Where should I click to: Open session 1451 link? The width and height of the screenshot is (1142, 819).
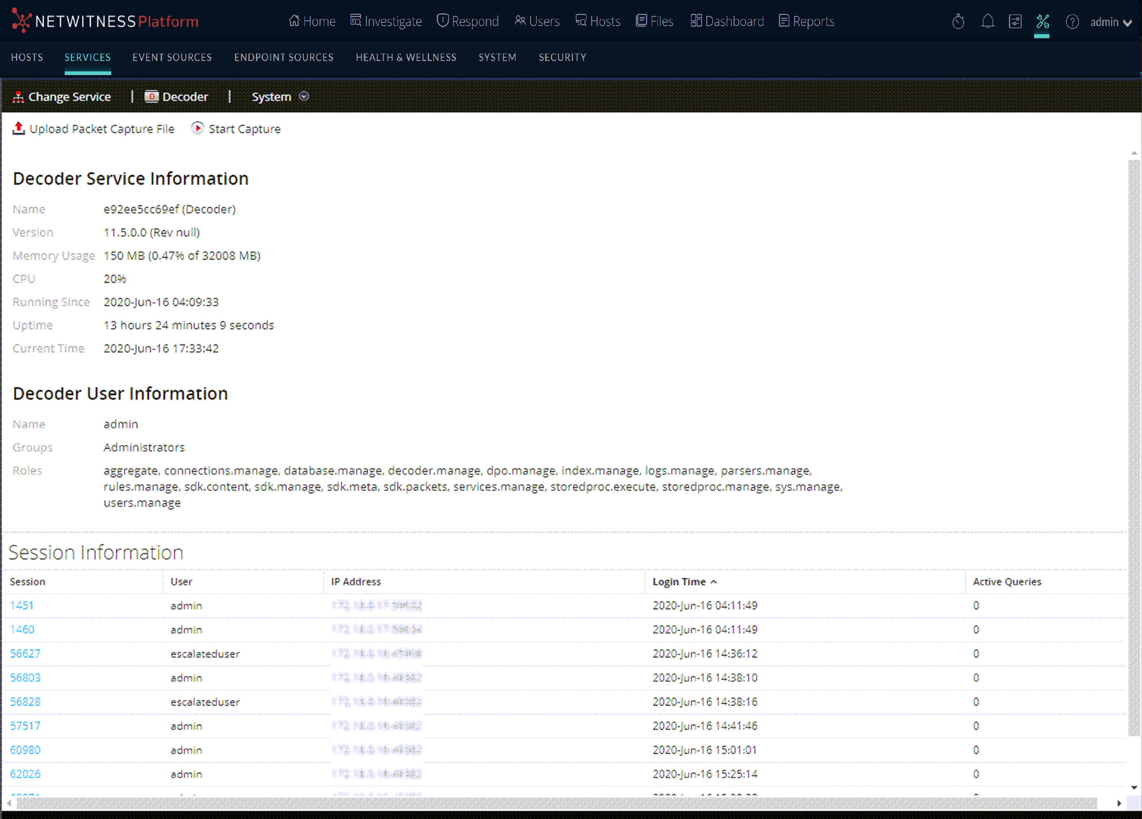tap(22, 605)
